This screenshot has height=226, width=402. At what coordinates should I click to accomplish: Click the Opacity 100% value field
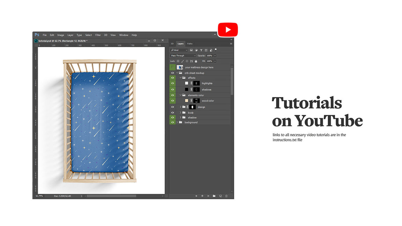tap(209, 55)
